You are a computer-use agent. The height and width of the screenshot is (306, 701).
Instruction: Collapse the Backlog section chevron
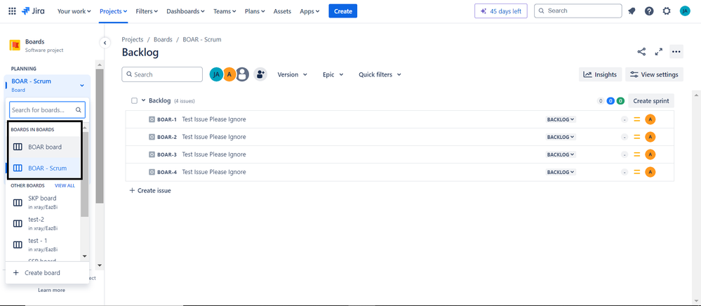144,100
